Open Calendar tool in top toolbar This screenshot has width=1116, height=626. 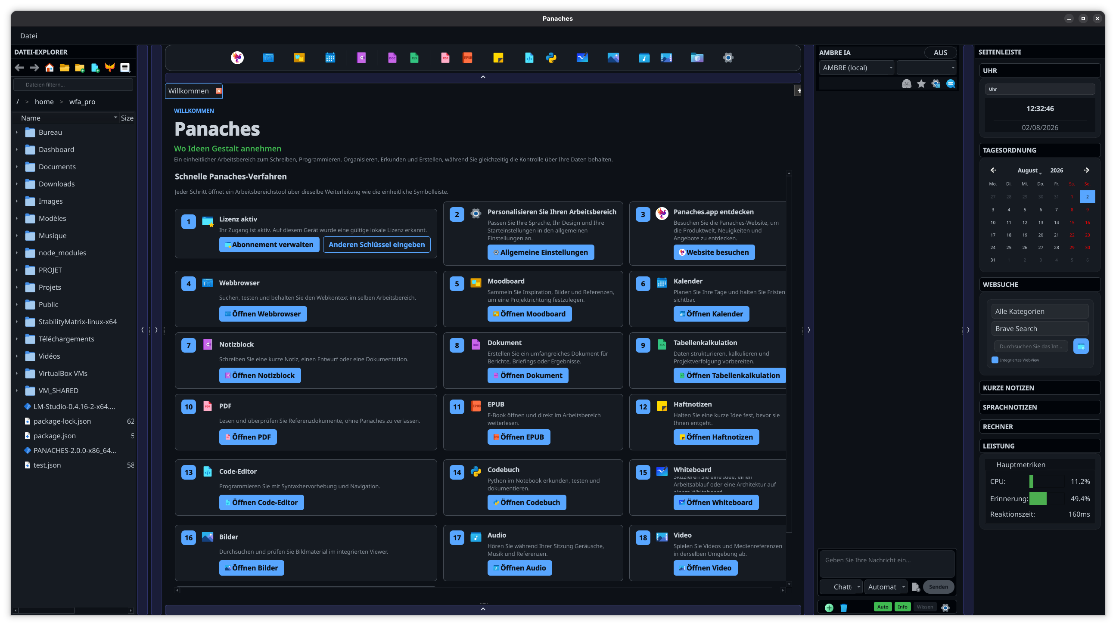click(x=330, y=58)
